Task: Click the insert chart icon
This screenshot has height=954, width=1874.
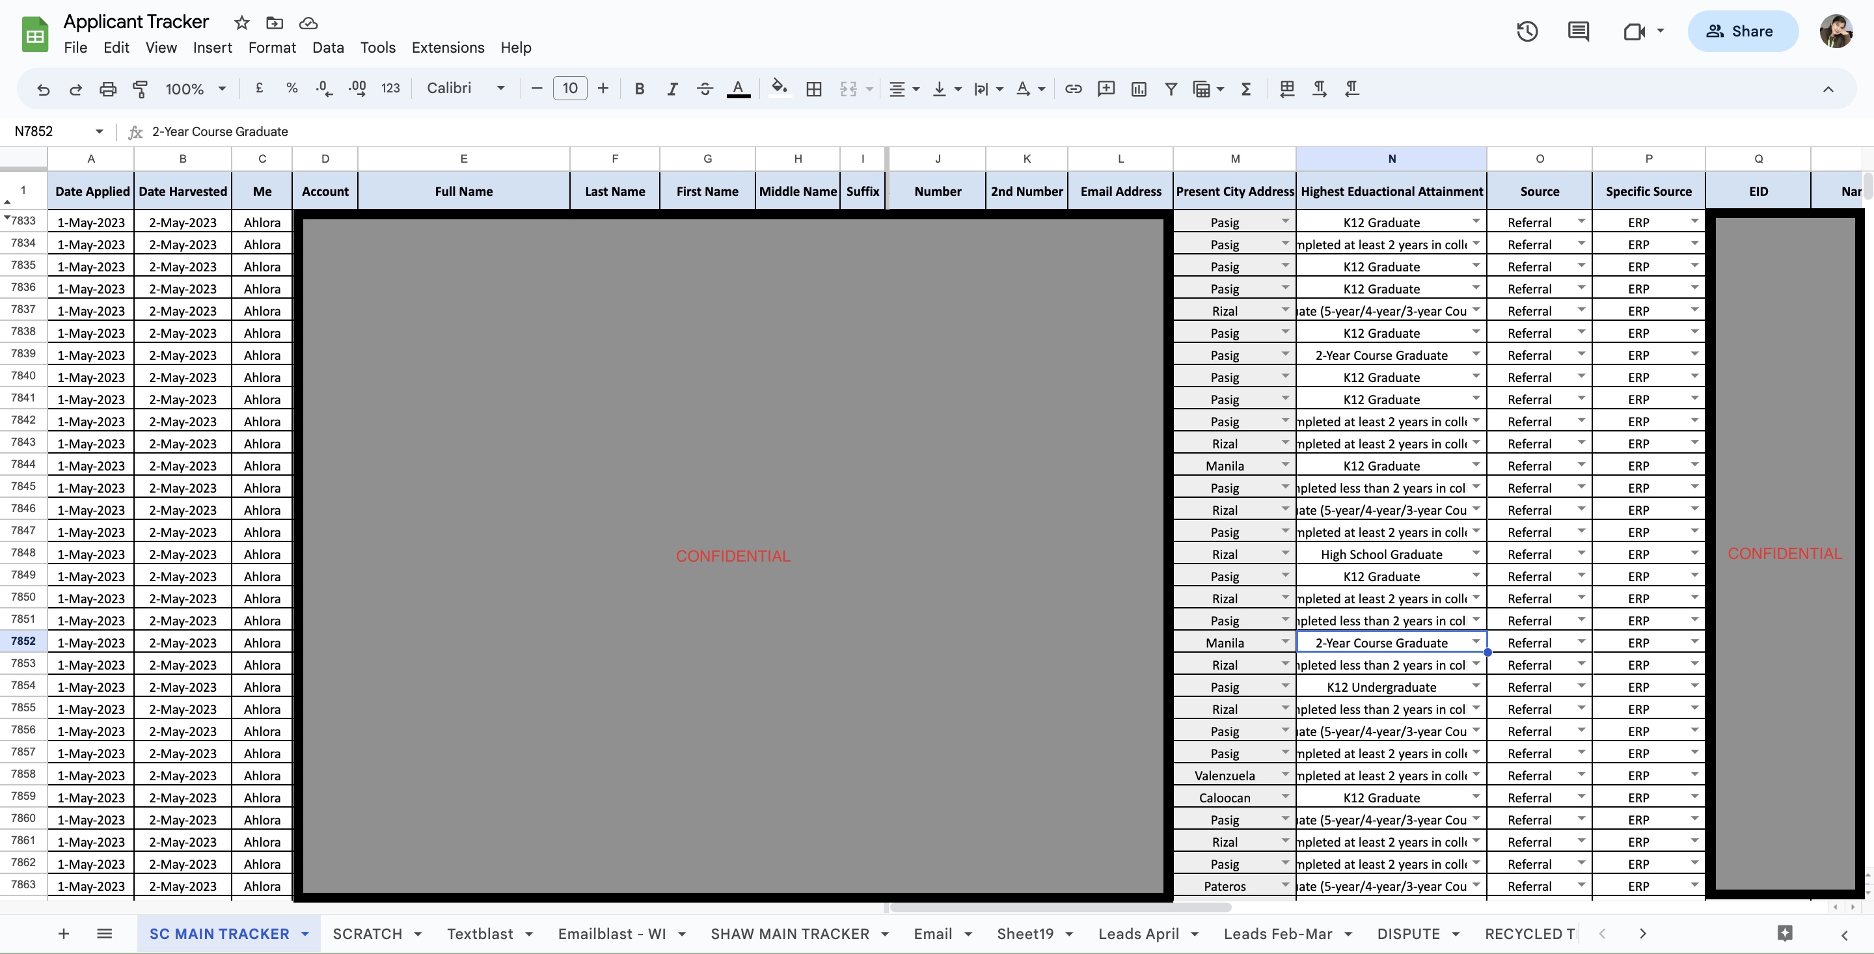Action: pos(1139,89)
